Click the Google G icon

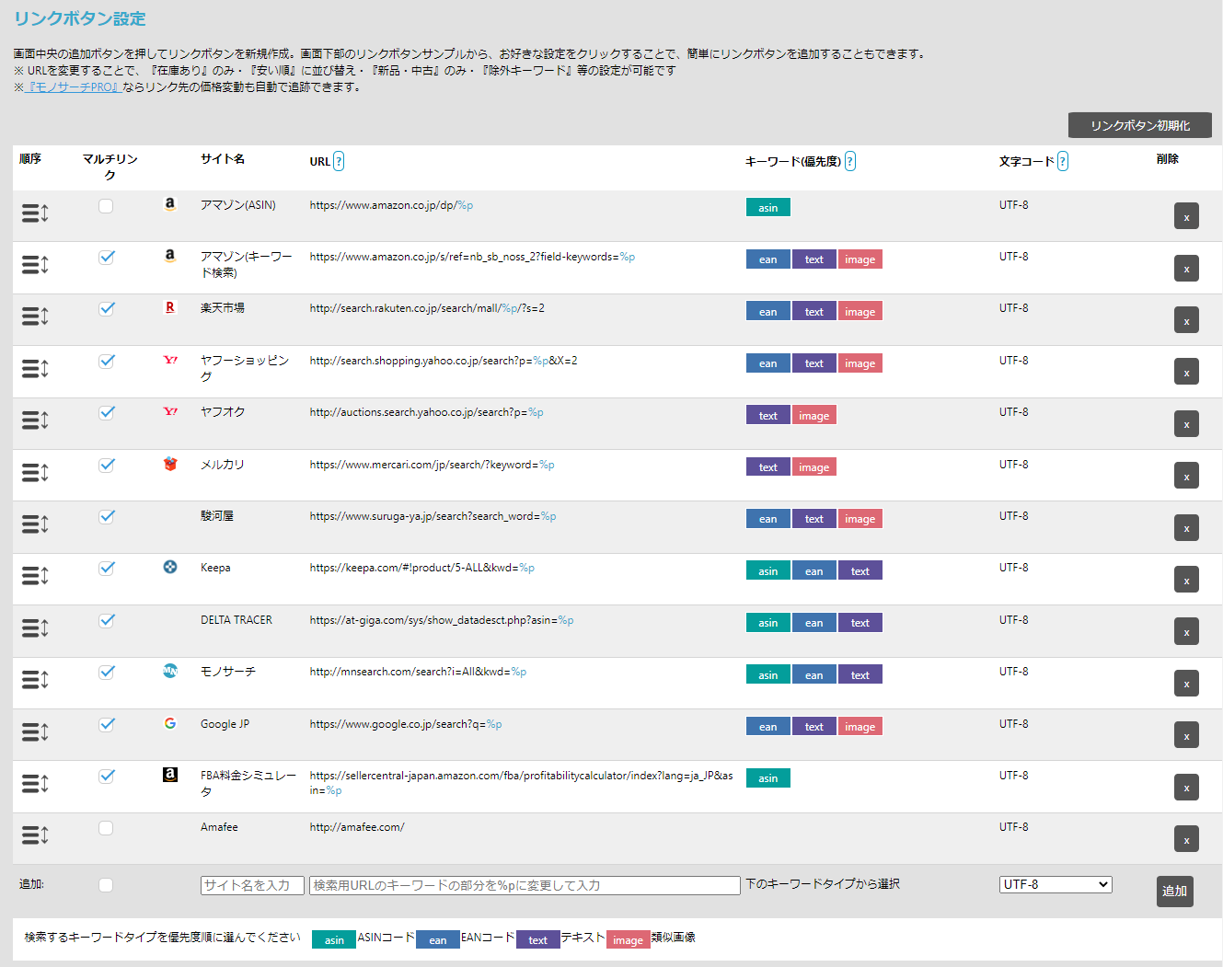(x=170, y=723)
